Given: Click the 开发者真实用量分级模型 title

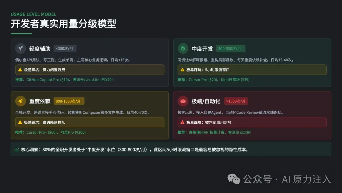Looking at the screenshot, I should click(x=63, y=24).
